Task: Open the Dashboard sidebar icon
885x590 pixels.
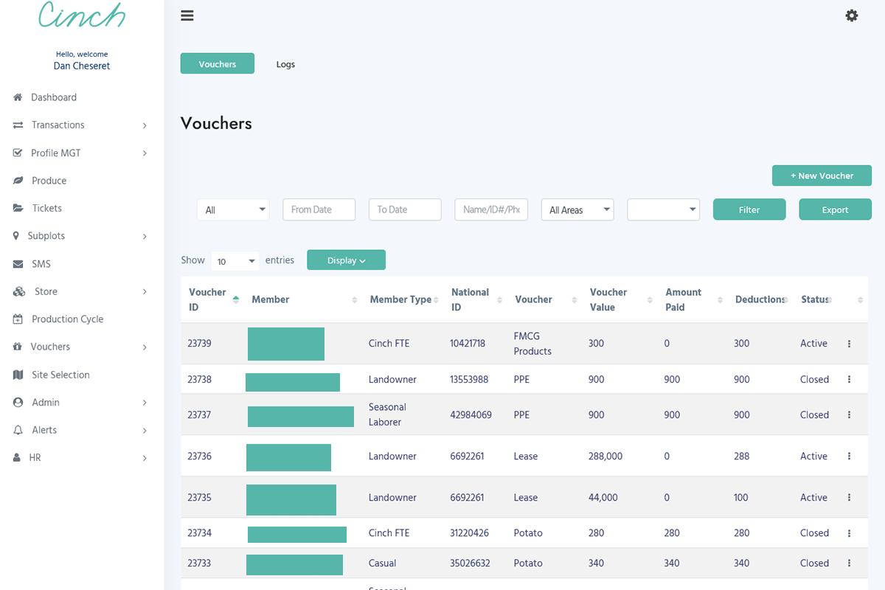Action: 17,97
